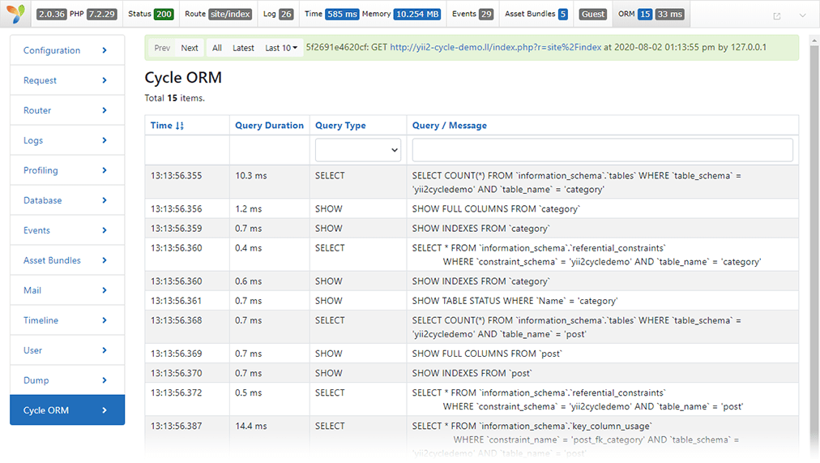Open the Mail panel
Image resolution: width=820 pixels, height=463 pixels.
click(67, 290)
